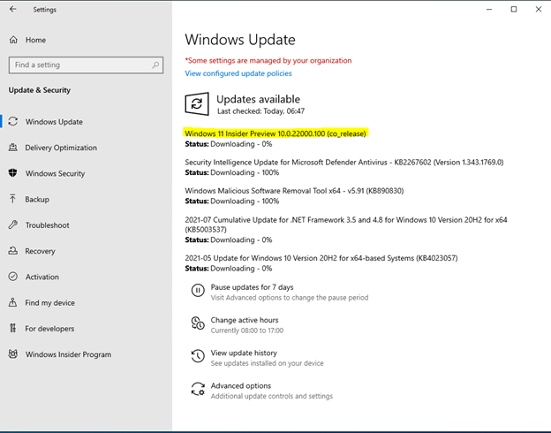This screenshot has height=433, width=551.
Task: Click the Last checked Today 06:47 text
Action: (x=260, y=111)
